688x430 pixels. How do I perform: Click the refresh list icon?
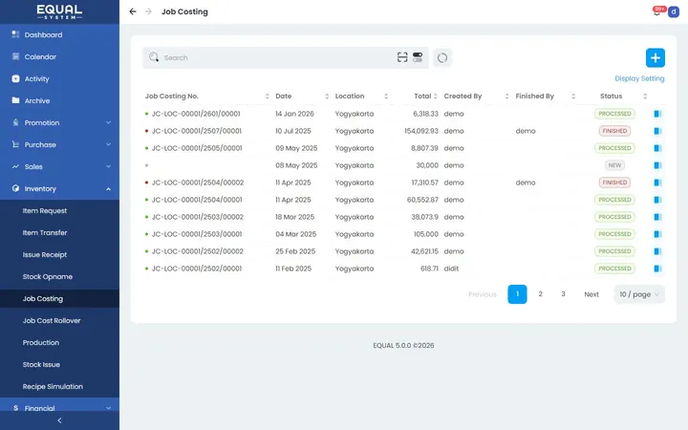pyautogui.click(x=442, y=57)
